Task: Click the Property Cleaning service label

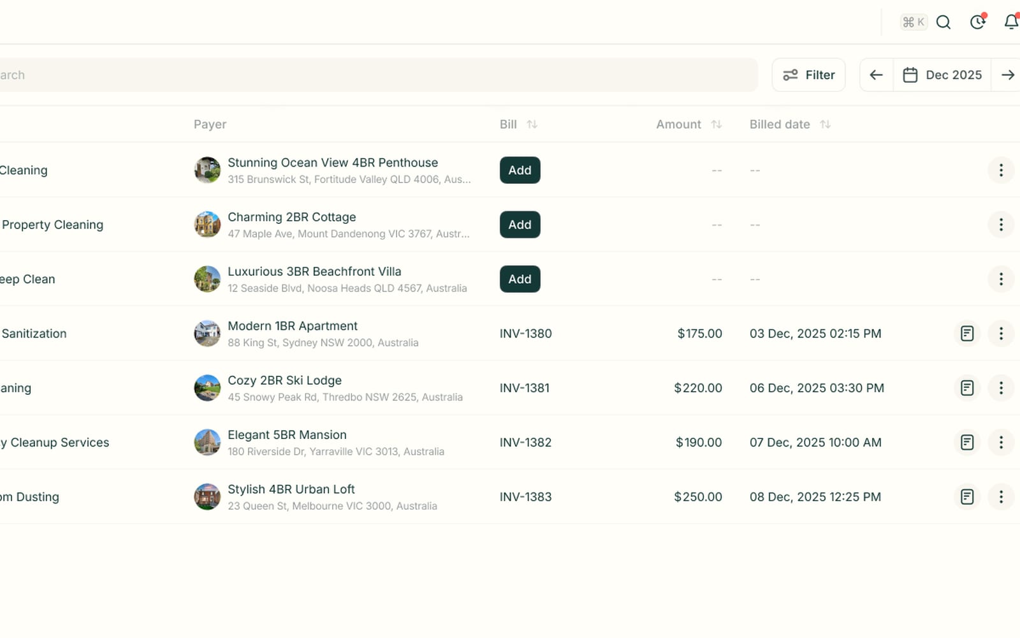Action: tap(52, 225)
